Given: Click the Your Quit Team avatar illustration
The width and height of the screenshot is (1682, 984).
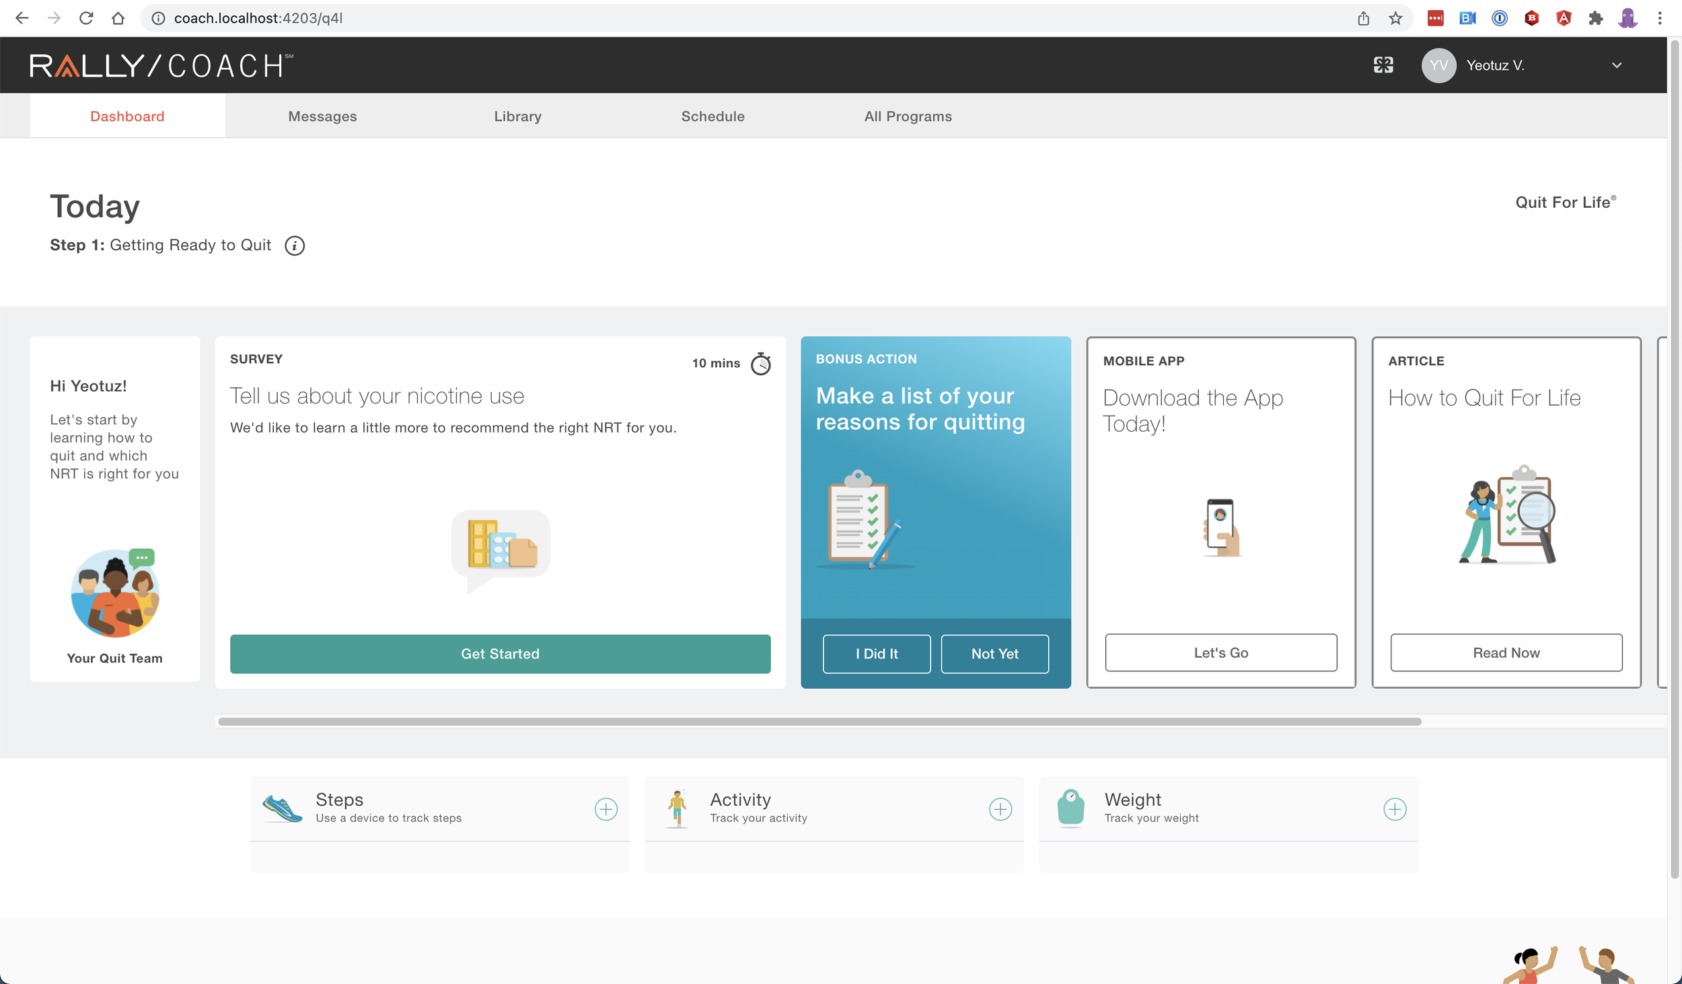Looking at the screenshot, I should coord(115,593).
